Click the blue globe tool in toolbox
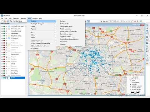 (x=147, y=31)
